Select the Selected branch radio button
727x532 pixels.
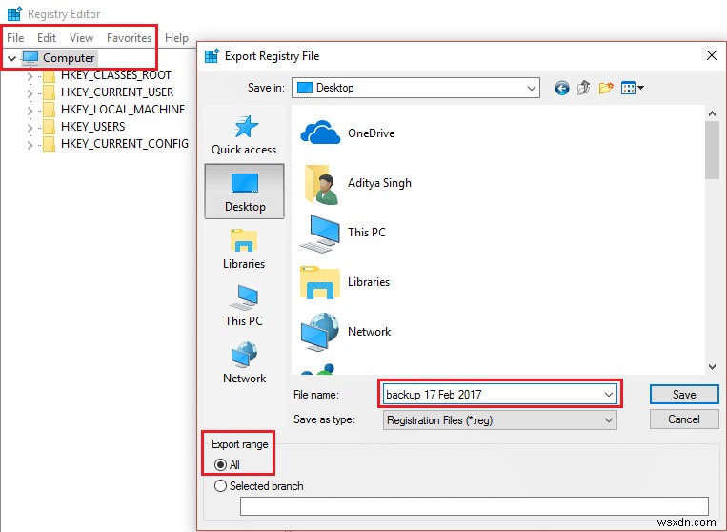pyautogui.click(x=221, y=486)
